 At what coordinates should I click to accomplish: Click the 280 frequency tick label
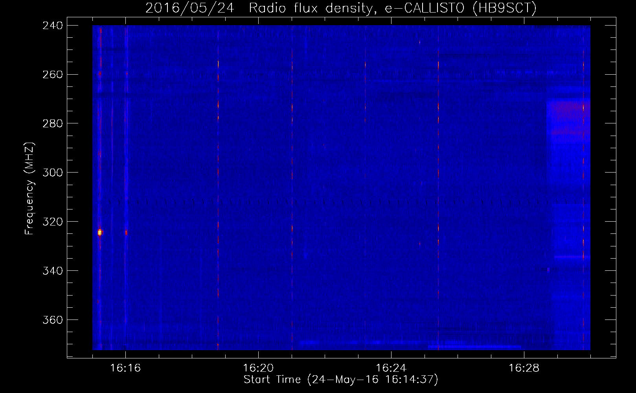point(52,124)
